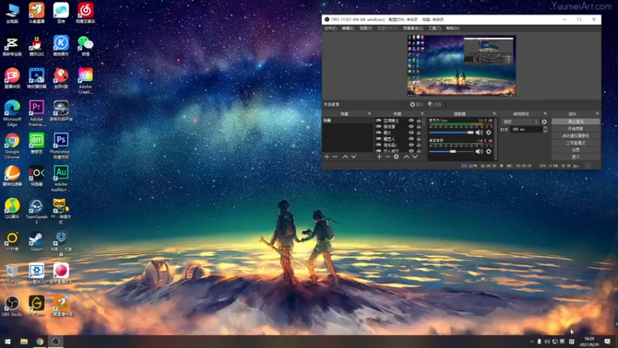Open the 工具(T) menu in OBS
This screenshot has height=348, width=618.
point(434,29)
